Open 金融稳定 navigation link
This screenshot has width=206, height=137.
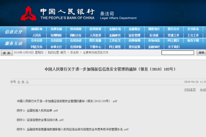[x=135, y=29]
